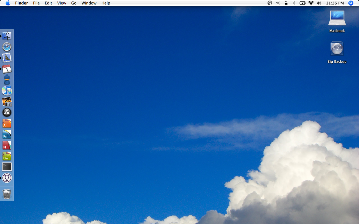This screenshot has width=359, height=224.
Task: Open Terminal from the Dock
Action: [x=7, y=167]
